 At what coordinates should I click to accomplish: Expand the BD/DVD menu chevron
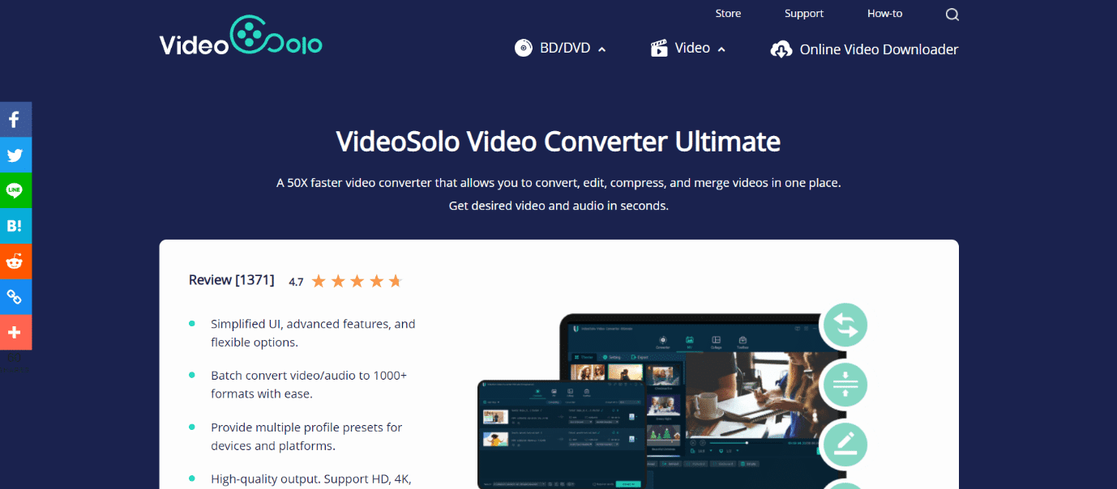click(601, 49)
